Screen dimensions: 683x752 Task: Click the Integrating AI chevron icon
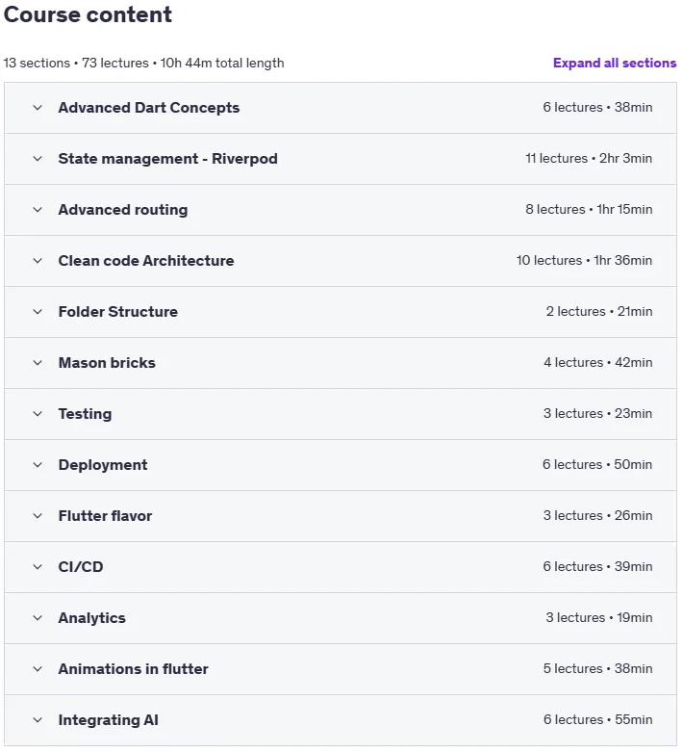(38, 720)
